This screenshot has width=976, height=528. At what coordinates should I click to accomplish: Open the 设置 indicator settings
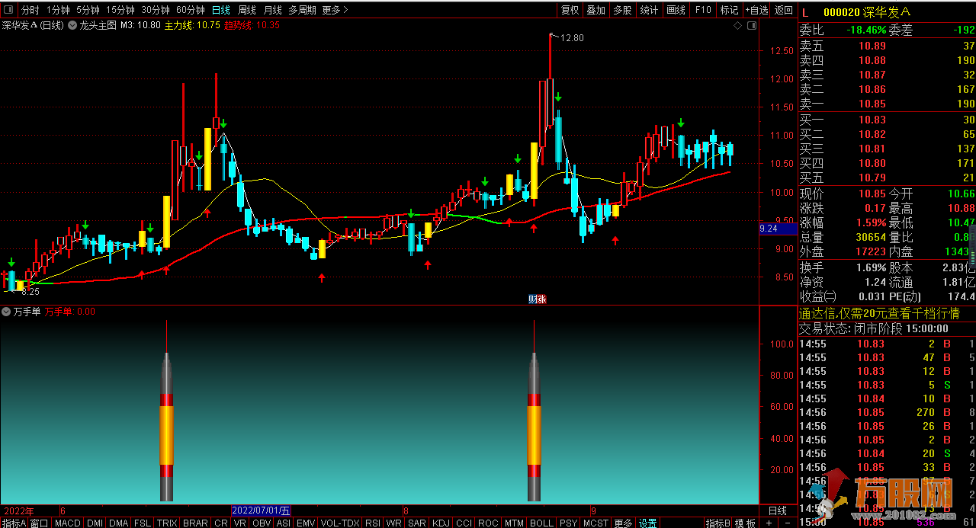[648, 523]
